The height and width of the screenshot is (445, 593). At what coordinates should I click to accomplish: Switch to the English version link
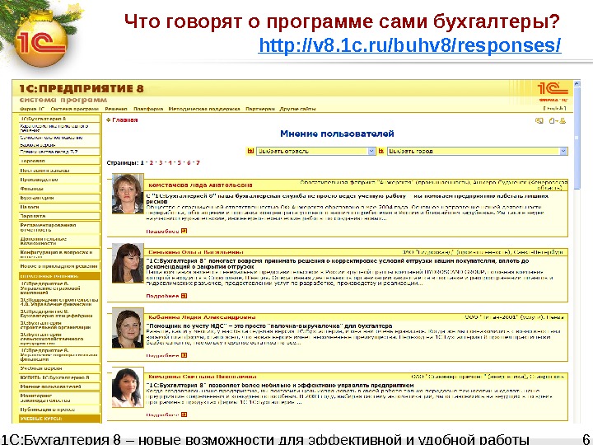[x=554, y=109]
